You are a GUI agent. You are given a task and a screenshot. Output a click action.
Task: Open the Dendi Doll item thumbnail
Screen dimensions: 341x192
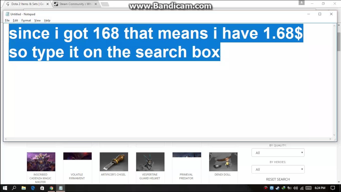point(223,162)
